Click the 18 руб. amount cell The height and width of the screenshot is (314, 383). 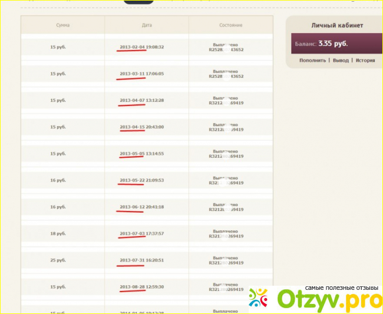click(58, 233)
